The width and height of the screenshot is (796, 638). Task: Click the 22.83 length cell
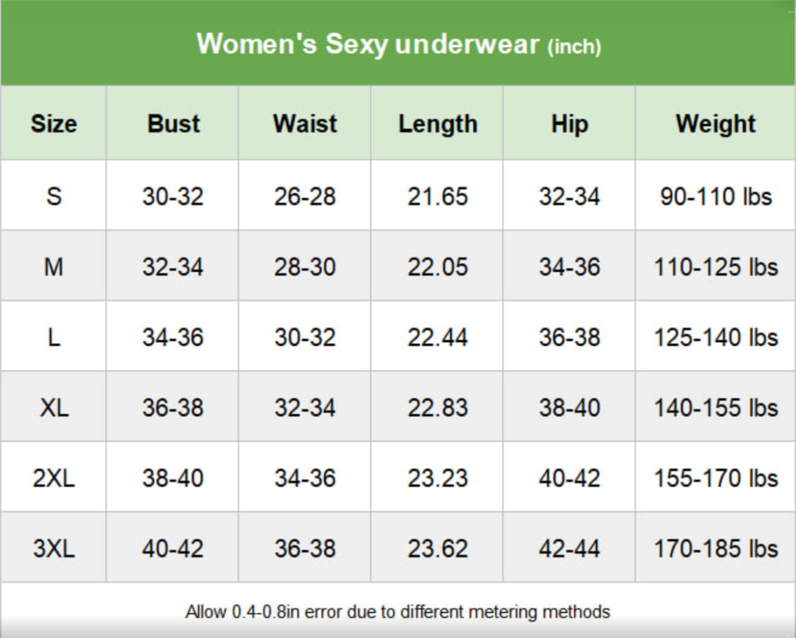[437, 408]
